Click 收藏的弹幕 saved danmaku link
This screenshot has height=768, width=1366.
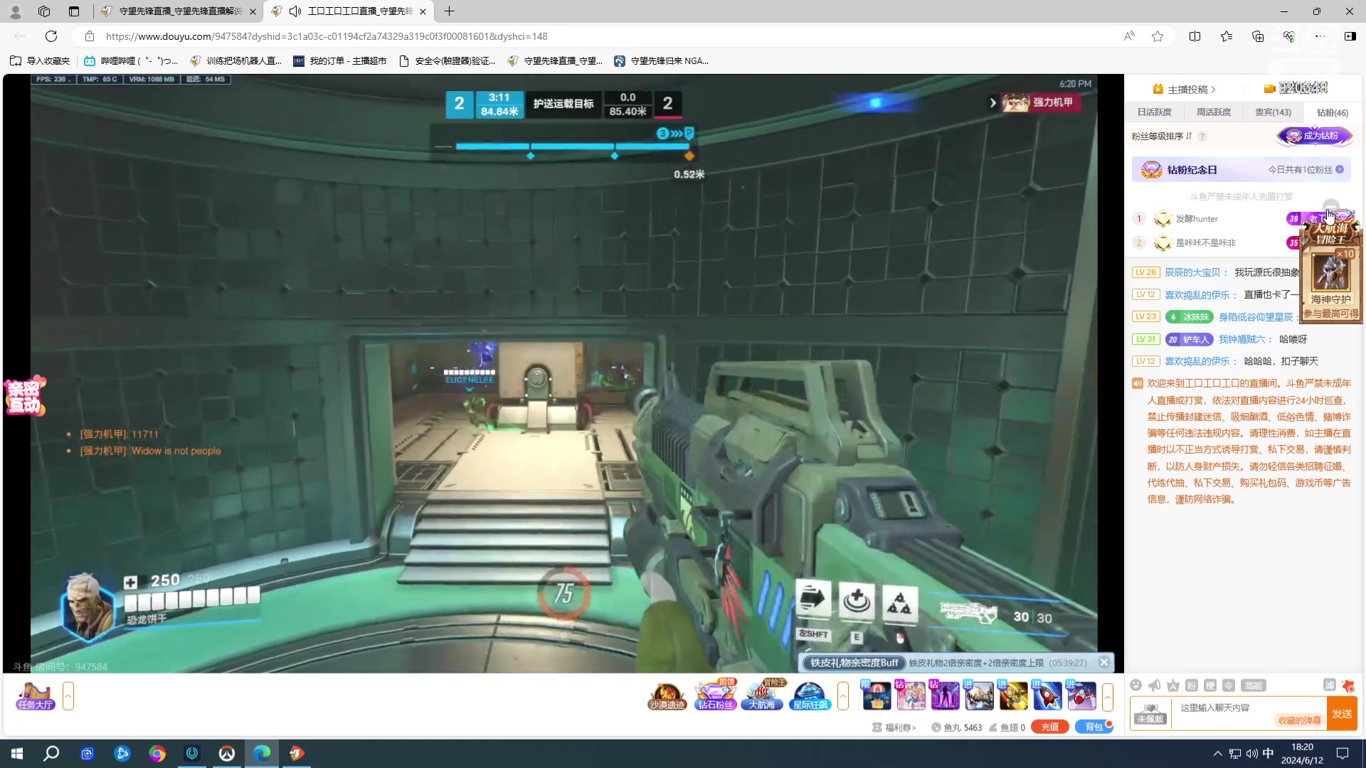pos(1299,720)
